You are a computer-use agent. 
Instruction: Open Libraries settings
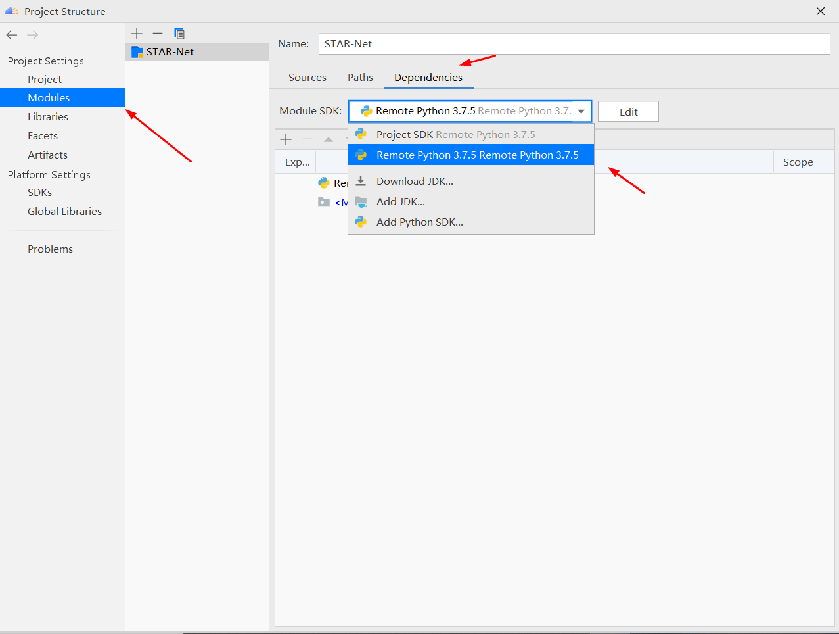tap(48, 116)
